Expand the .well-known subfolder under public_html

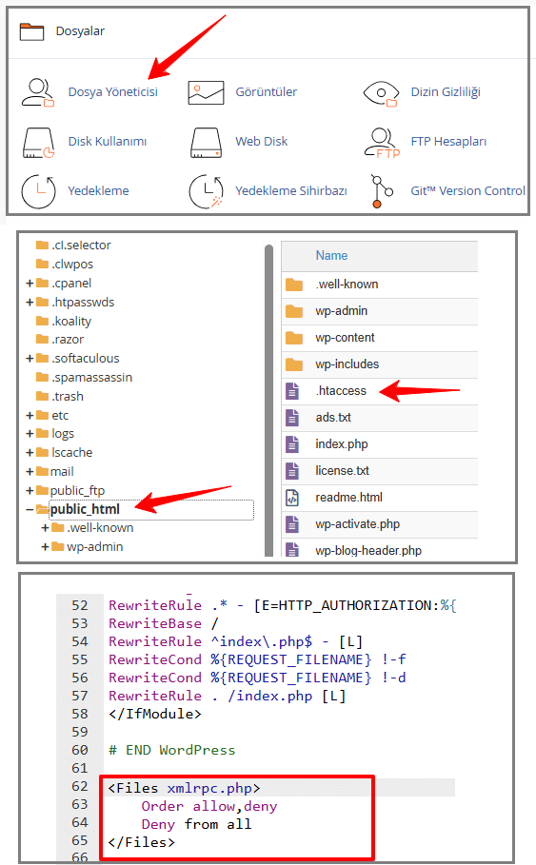click(46, 528)
